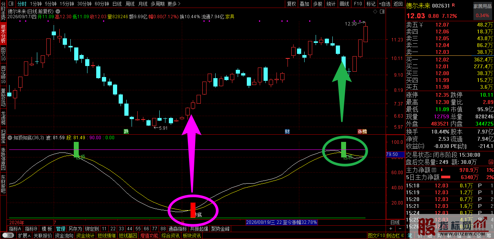Select the 指标A tab
The image size is (494, 239).
click(x=15, y=229)
